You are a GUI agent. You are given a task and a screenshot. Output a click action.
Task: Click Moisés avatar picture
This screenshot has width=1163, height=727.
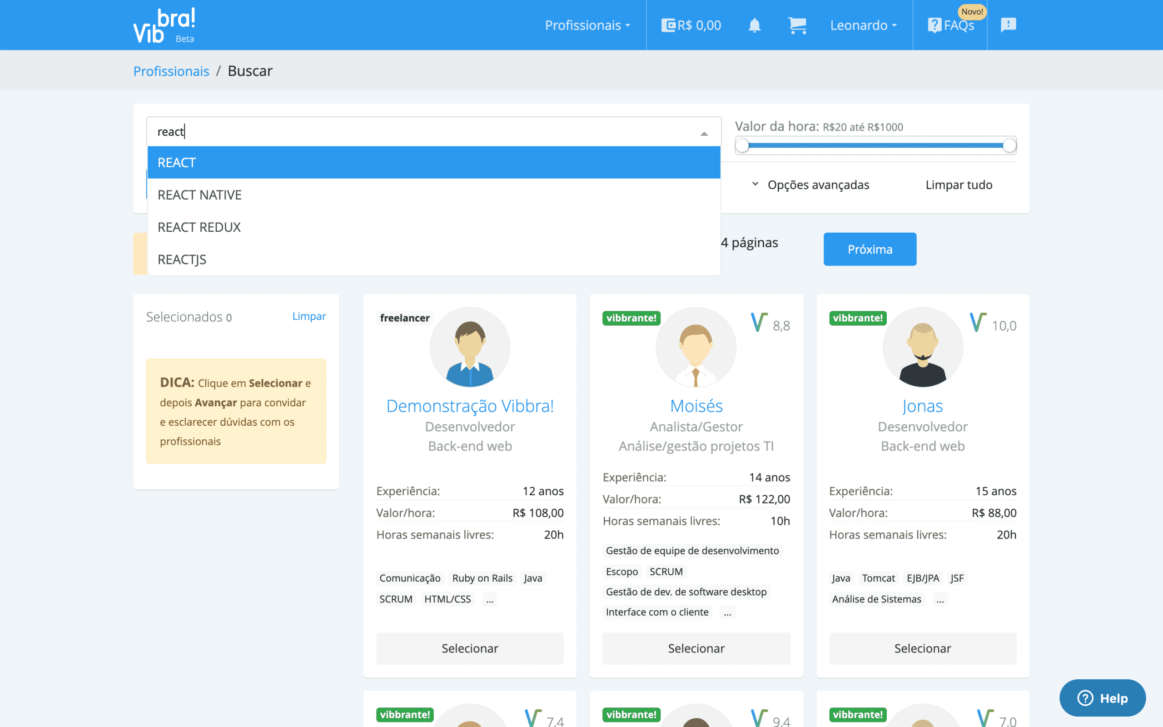pyautogui.click(x=696, y=347)
